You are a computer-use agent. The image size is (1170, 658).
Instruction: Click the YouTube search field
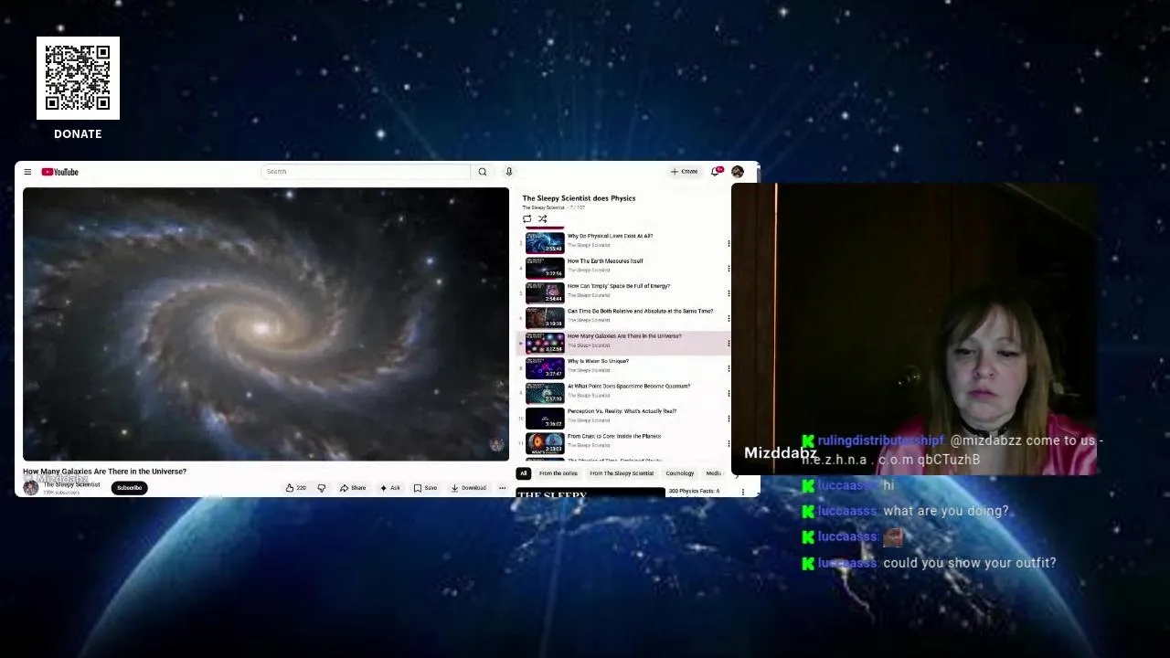point(366,172)
